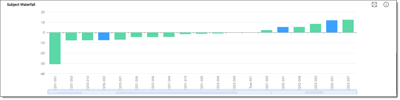400x100 pixels.
Task: Click the blue bar for 2206-001
Action: [x=332, y=27]
